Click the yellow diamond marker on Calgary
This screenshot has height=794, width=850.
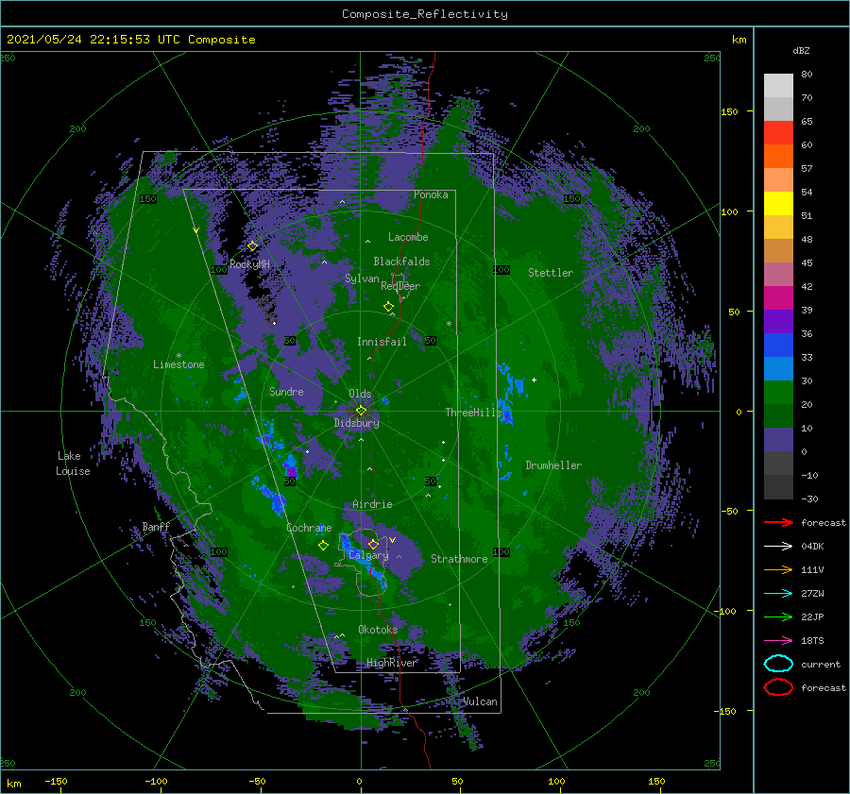pyautogui.click(x=373, y=544)
